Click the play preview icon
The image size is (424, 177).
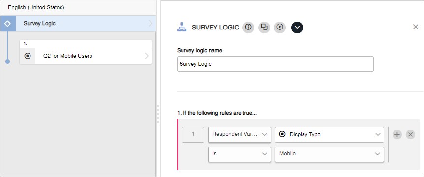280,27
